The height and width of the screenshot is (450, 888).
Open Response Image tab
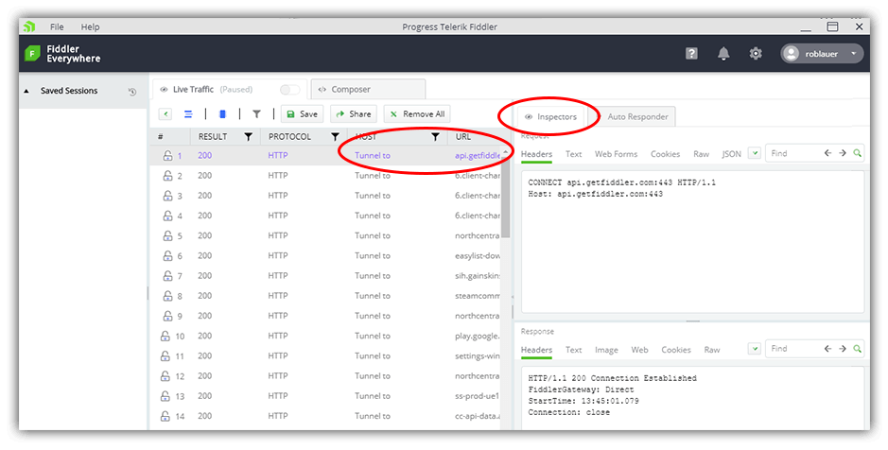coord(606,350)
